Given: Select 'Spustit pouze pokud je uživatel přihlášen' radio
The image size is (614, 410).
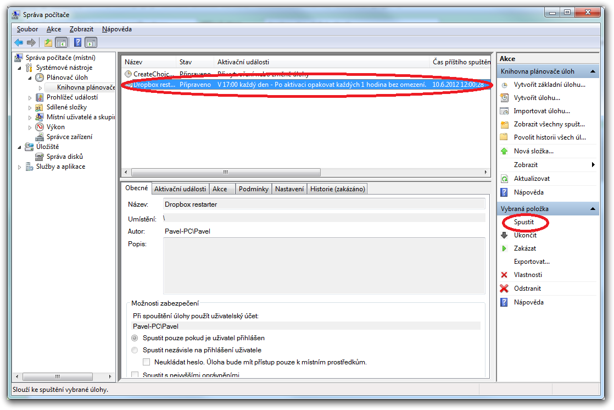Looking at the screenshot, I should (x=135, y=338).
